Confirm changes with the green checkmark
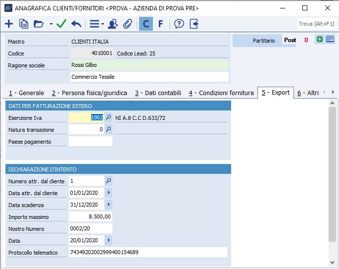The height and width of the screenshot is (269, 339). (x=61, y=24)
